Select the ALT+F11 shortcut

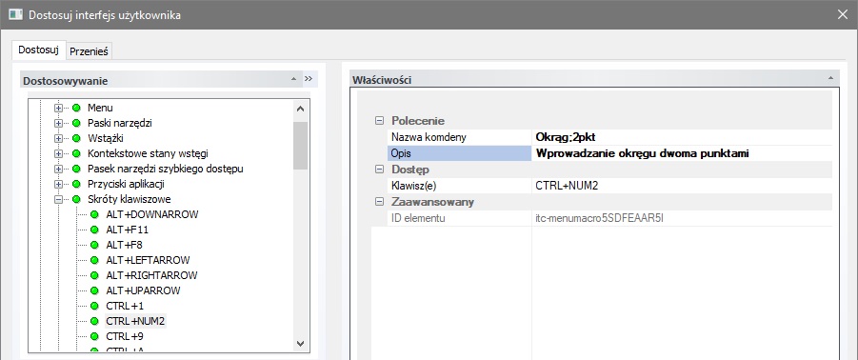click(x=127, y=230)
